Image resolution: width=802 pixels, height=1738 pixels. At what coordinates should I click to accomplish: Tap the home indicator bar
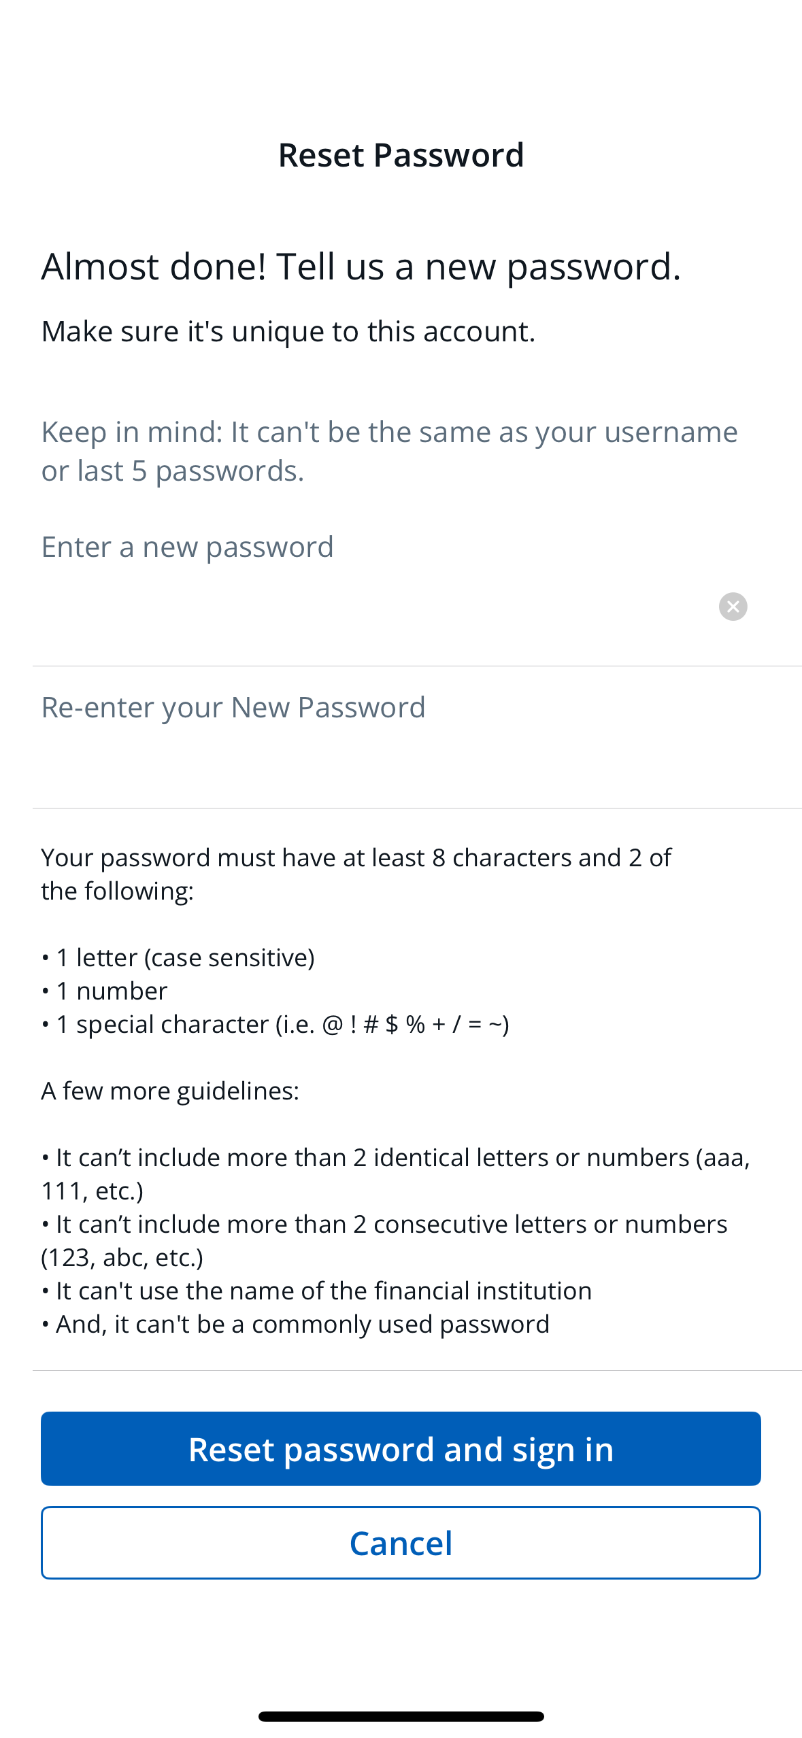click(x=401, y=1716)
